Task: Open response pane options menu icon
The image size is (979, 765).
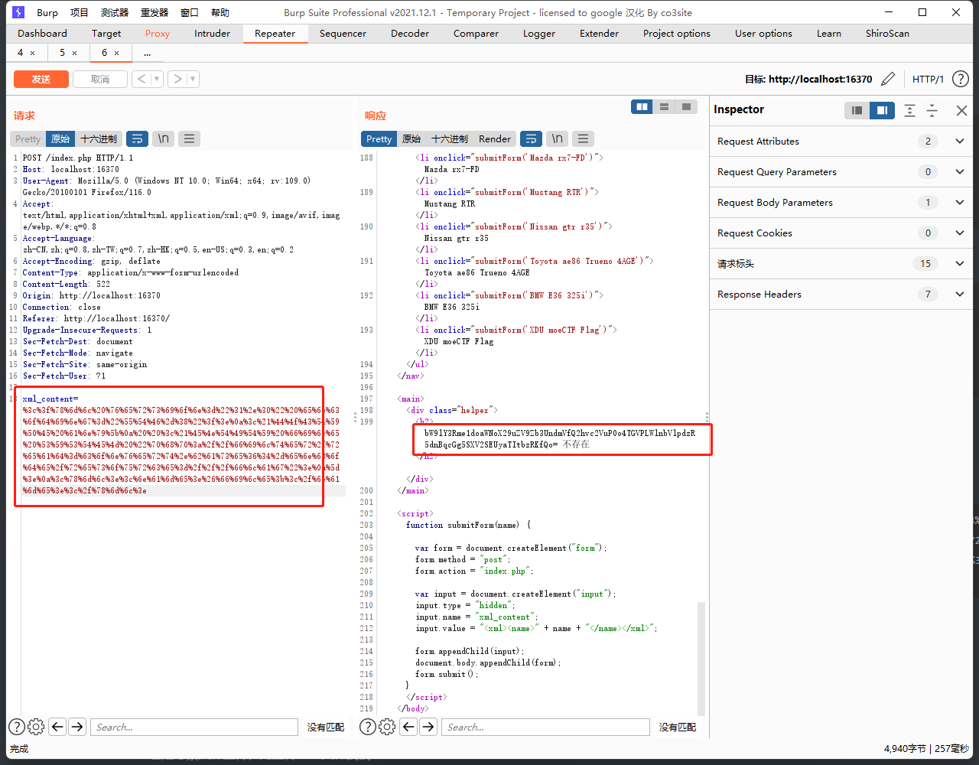Action: coord(584,138)
